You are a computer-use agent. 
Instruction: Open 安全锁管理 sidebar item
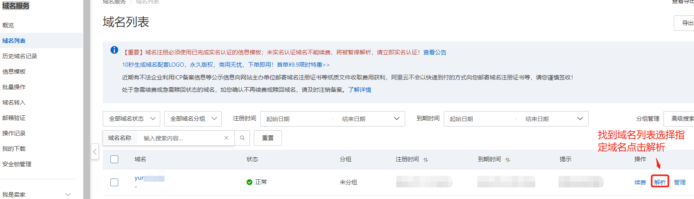tap(17, 164)
